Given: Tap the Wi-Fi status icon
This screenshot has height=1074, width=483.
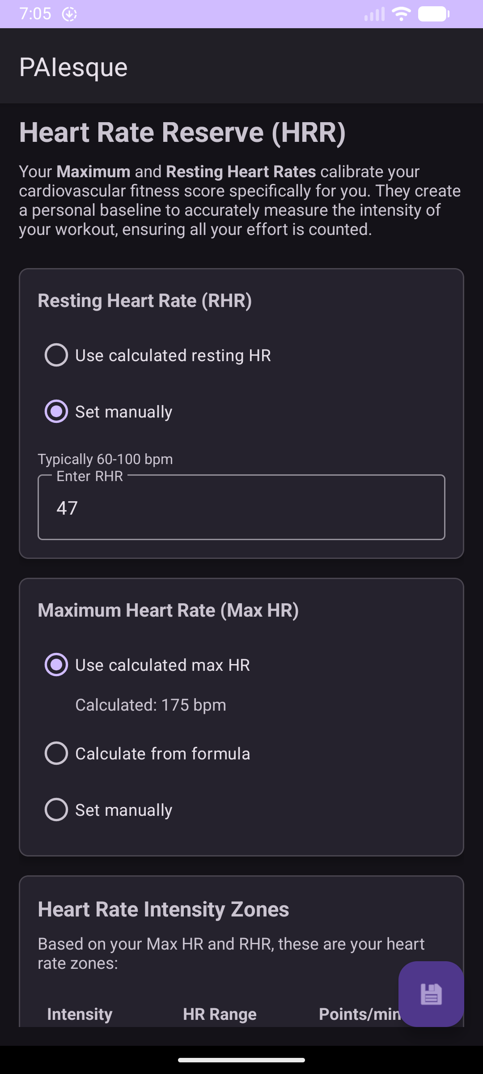Looking at the screenshot, I should coord(401,14).
